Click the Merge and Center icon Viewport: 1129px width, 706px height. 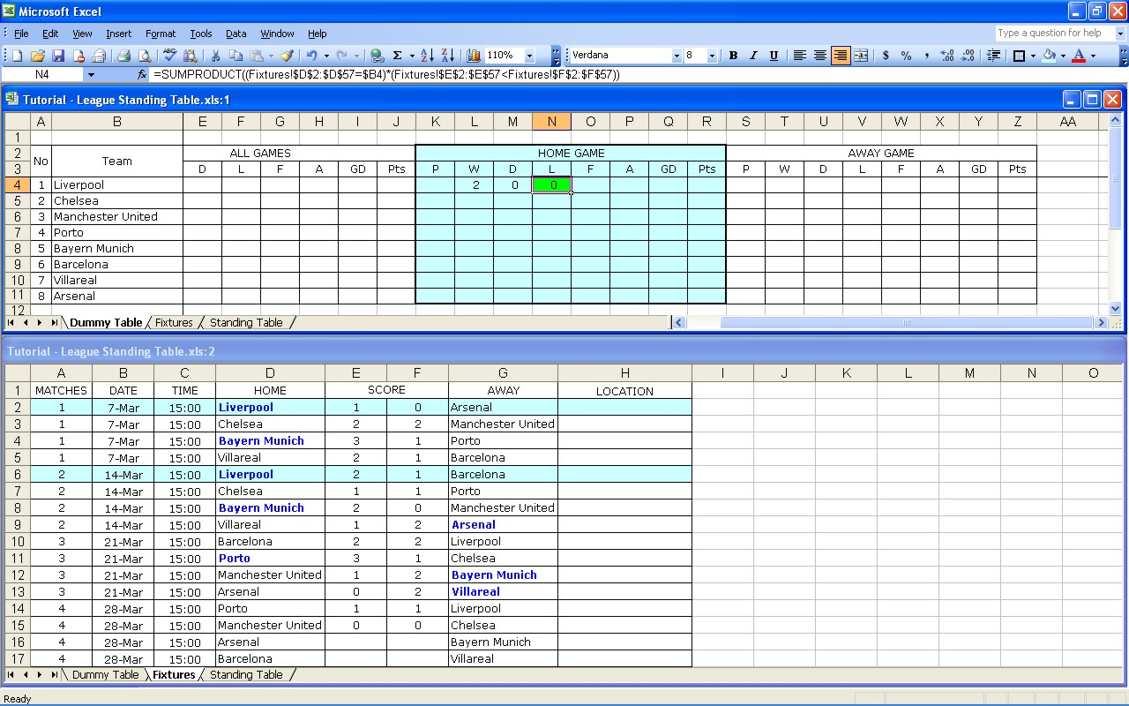coord(861,56)
